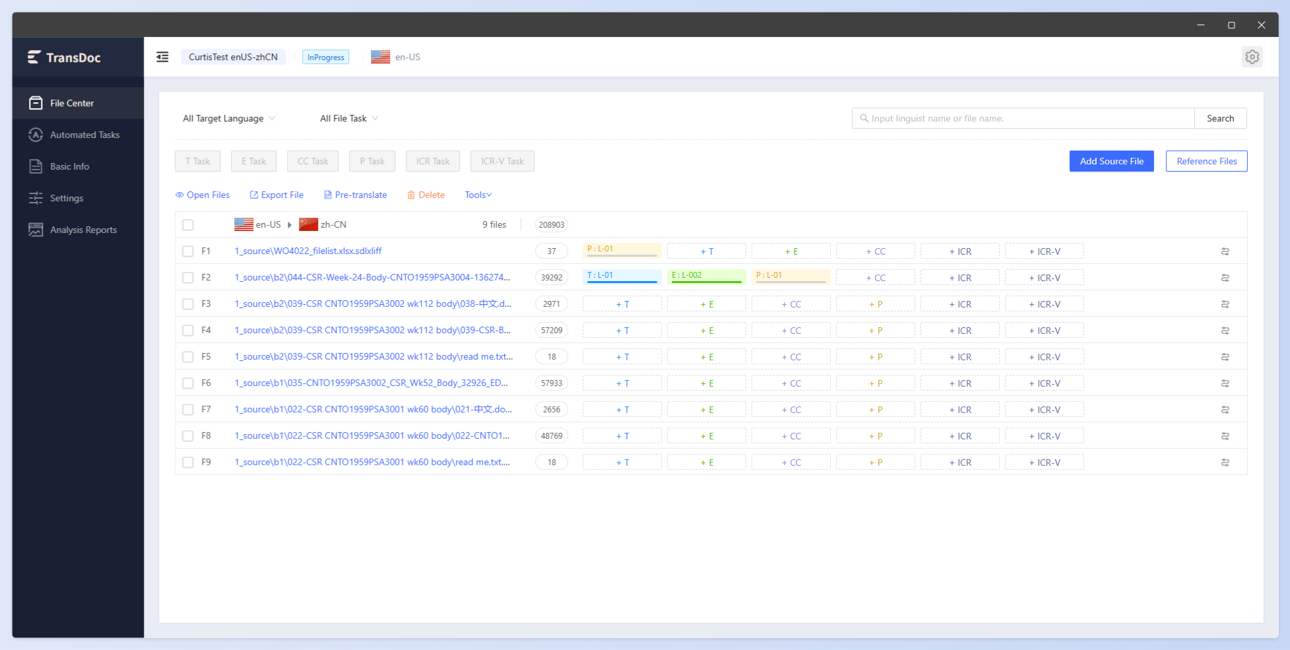This screenshot has width=1290, height=650.
Task: Select the CC Task tab
Action: coord(313,161)
